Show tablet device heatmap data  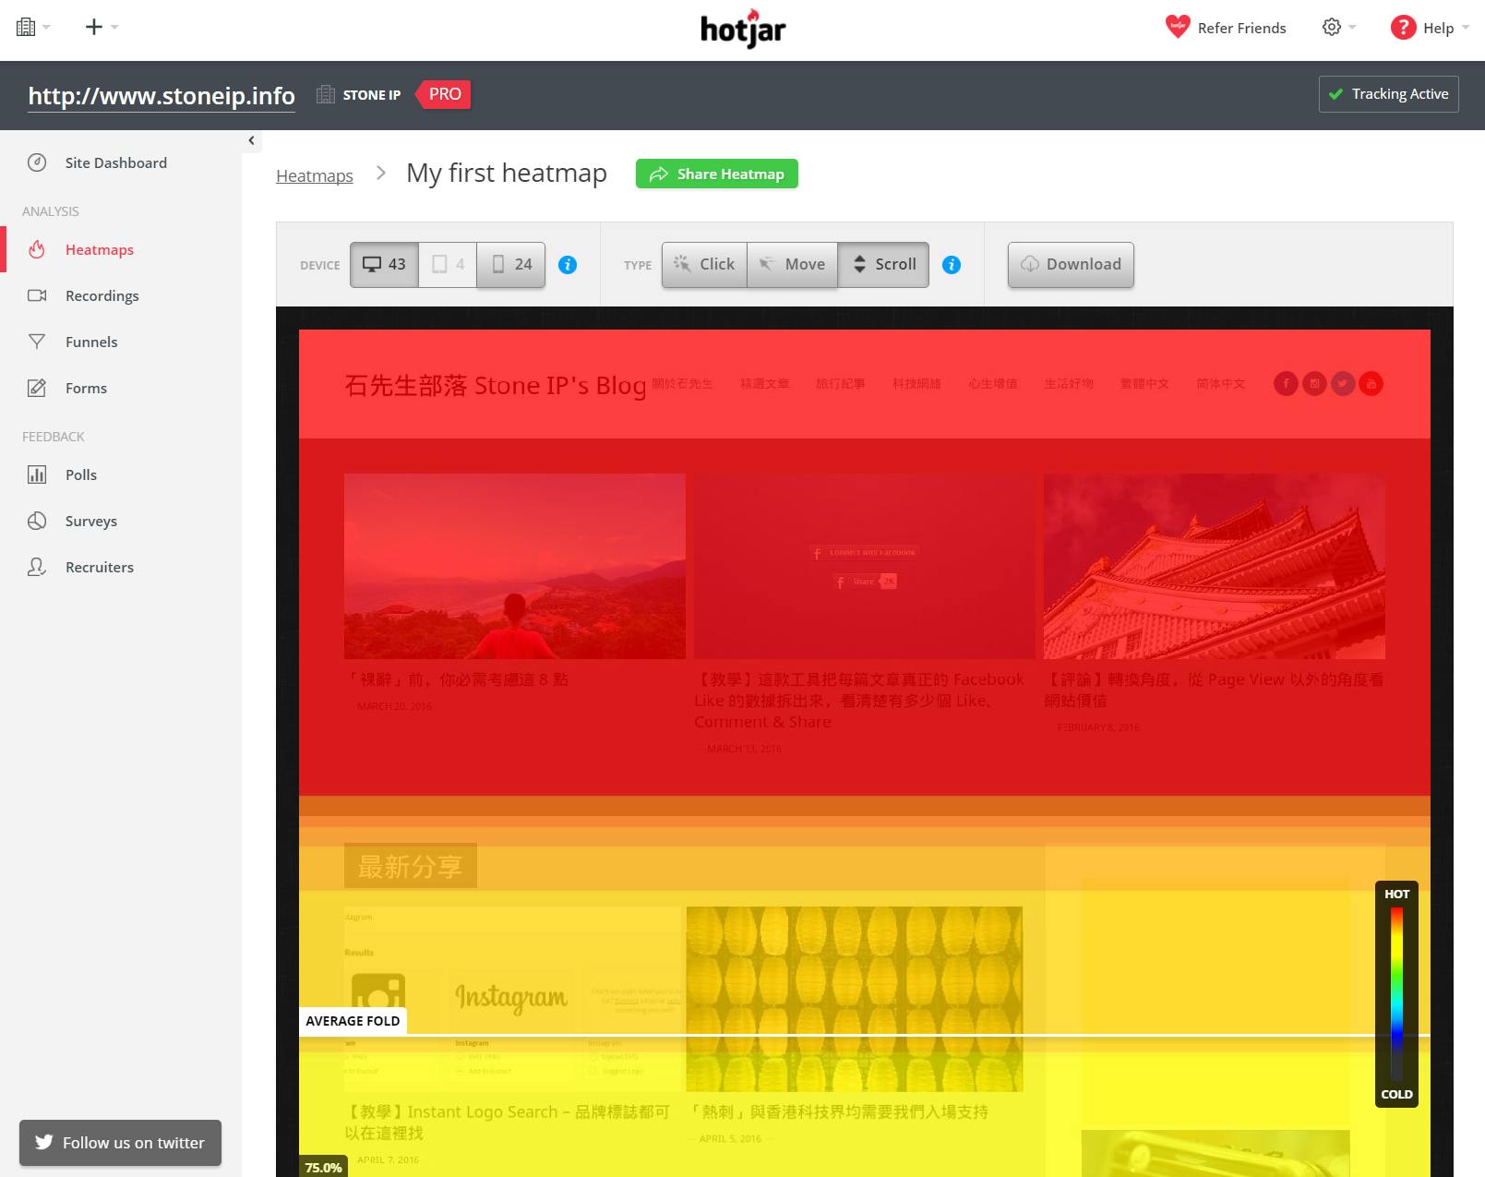(x=447, y=264)
